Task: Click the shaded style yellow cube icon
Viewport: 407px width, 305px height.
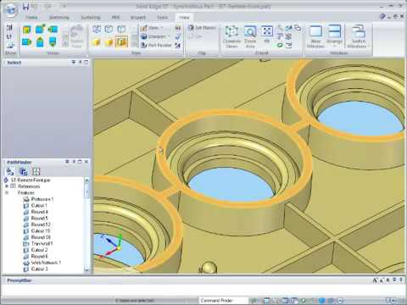Action: point(97,42)
